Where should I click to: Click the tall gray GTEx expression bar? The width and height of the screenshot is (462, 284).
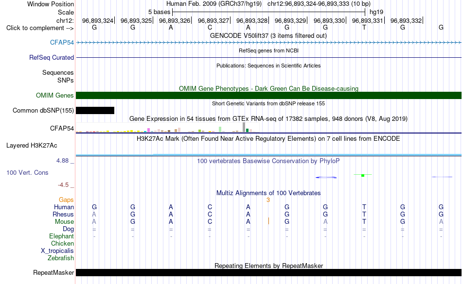(244, 127)
